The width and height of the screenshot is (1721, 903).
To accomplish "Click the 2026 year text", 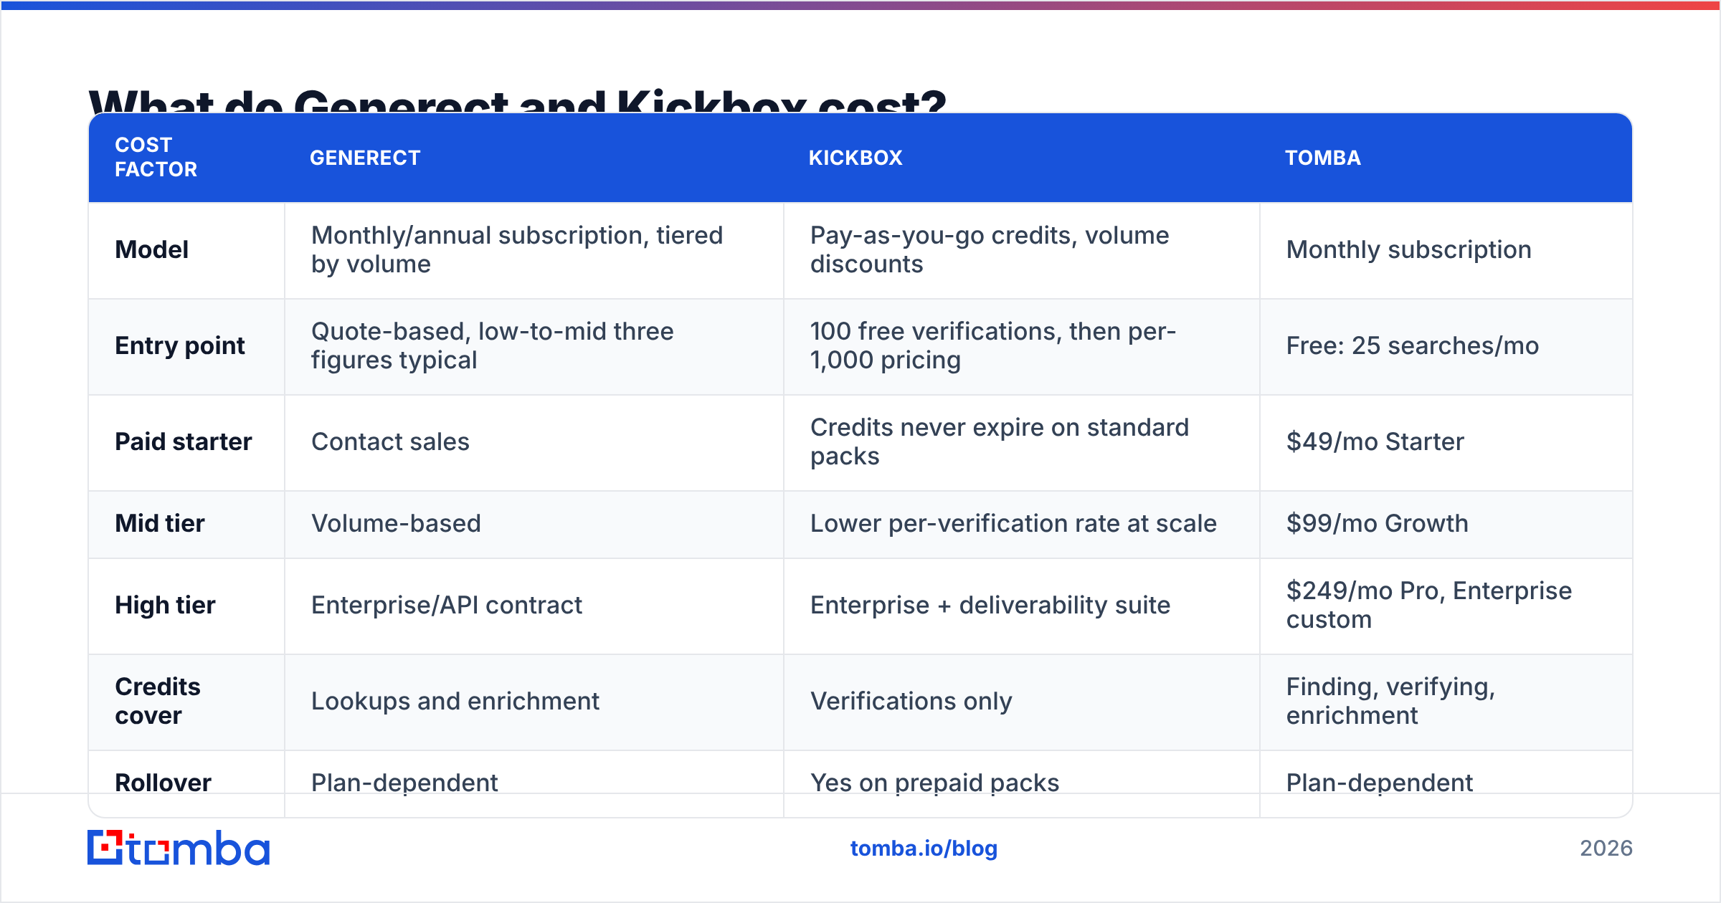I will pyautogui.click(x=1606, y=849).
